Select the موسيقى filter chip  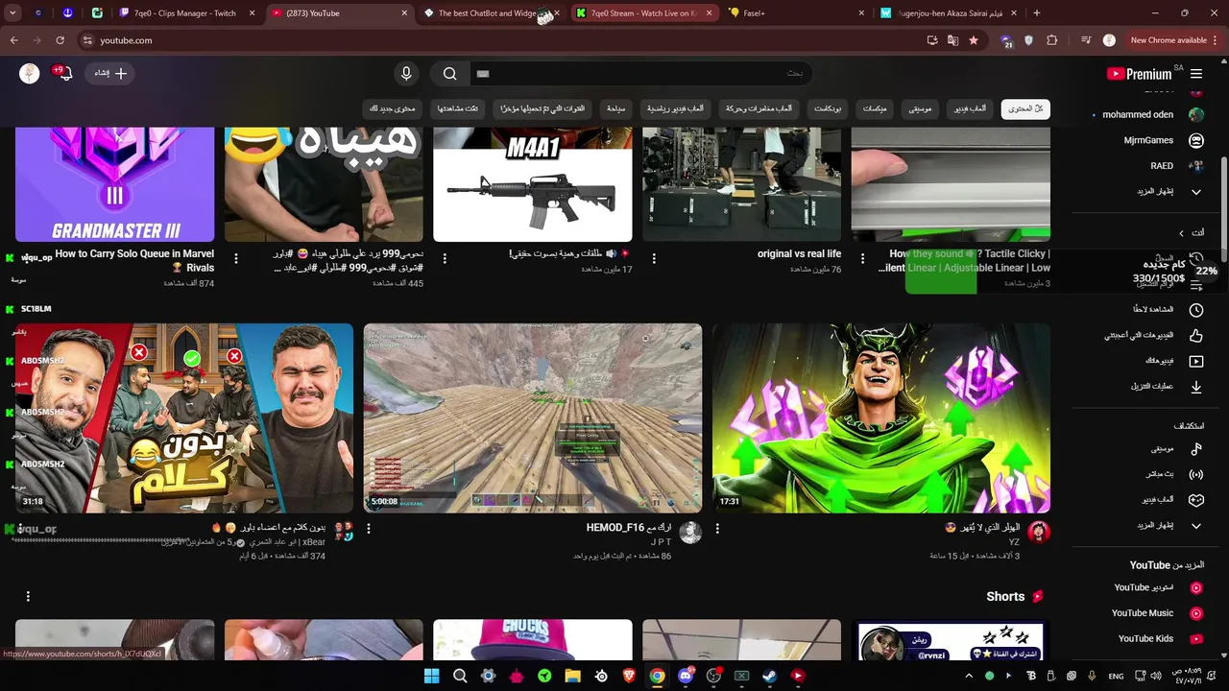920,108
